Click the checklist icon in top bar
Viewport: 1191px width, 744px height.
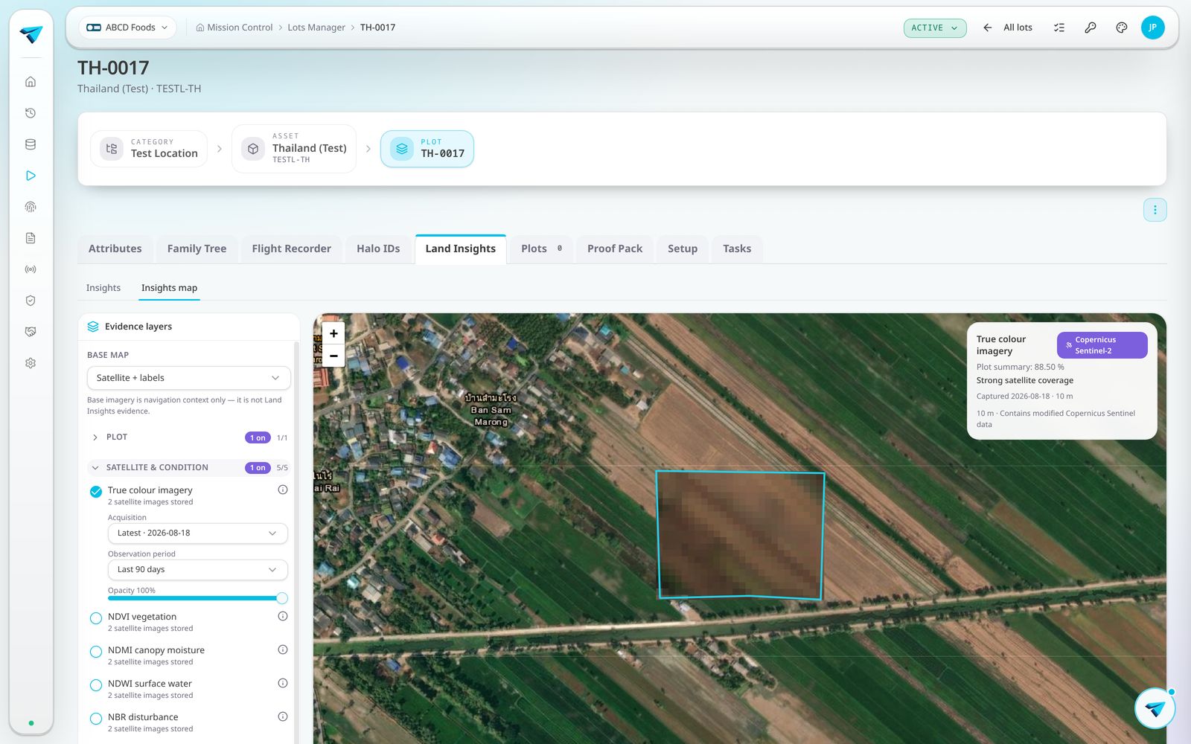1059,28
